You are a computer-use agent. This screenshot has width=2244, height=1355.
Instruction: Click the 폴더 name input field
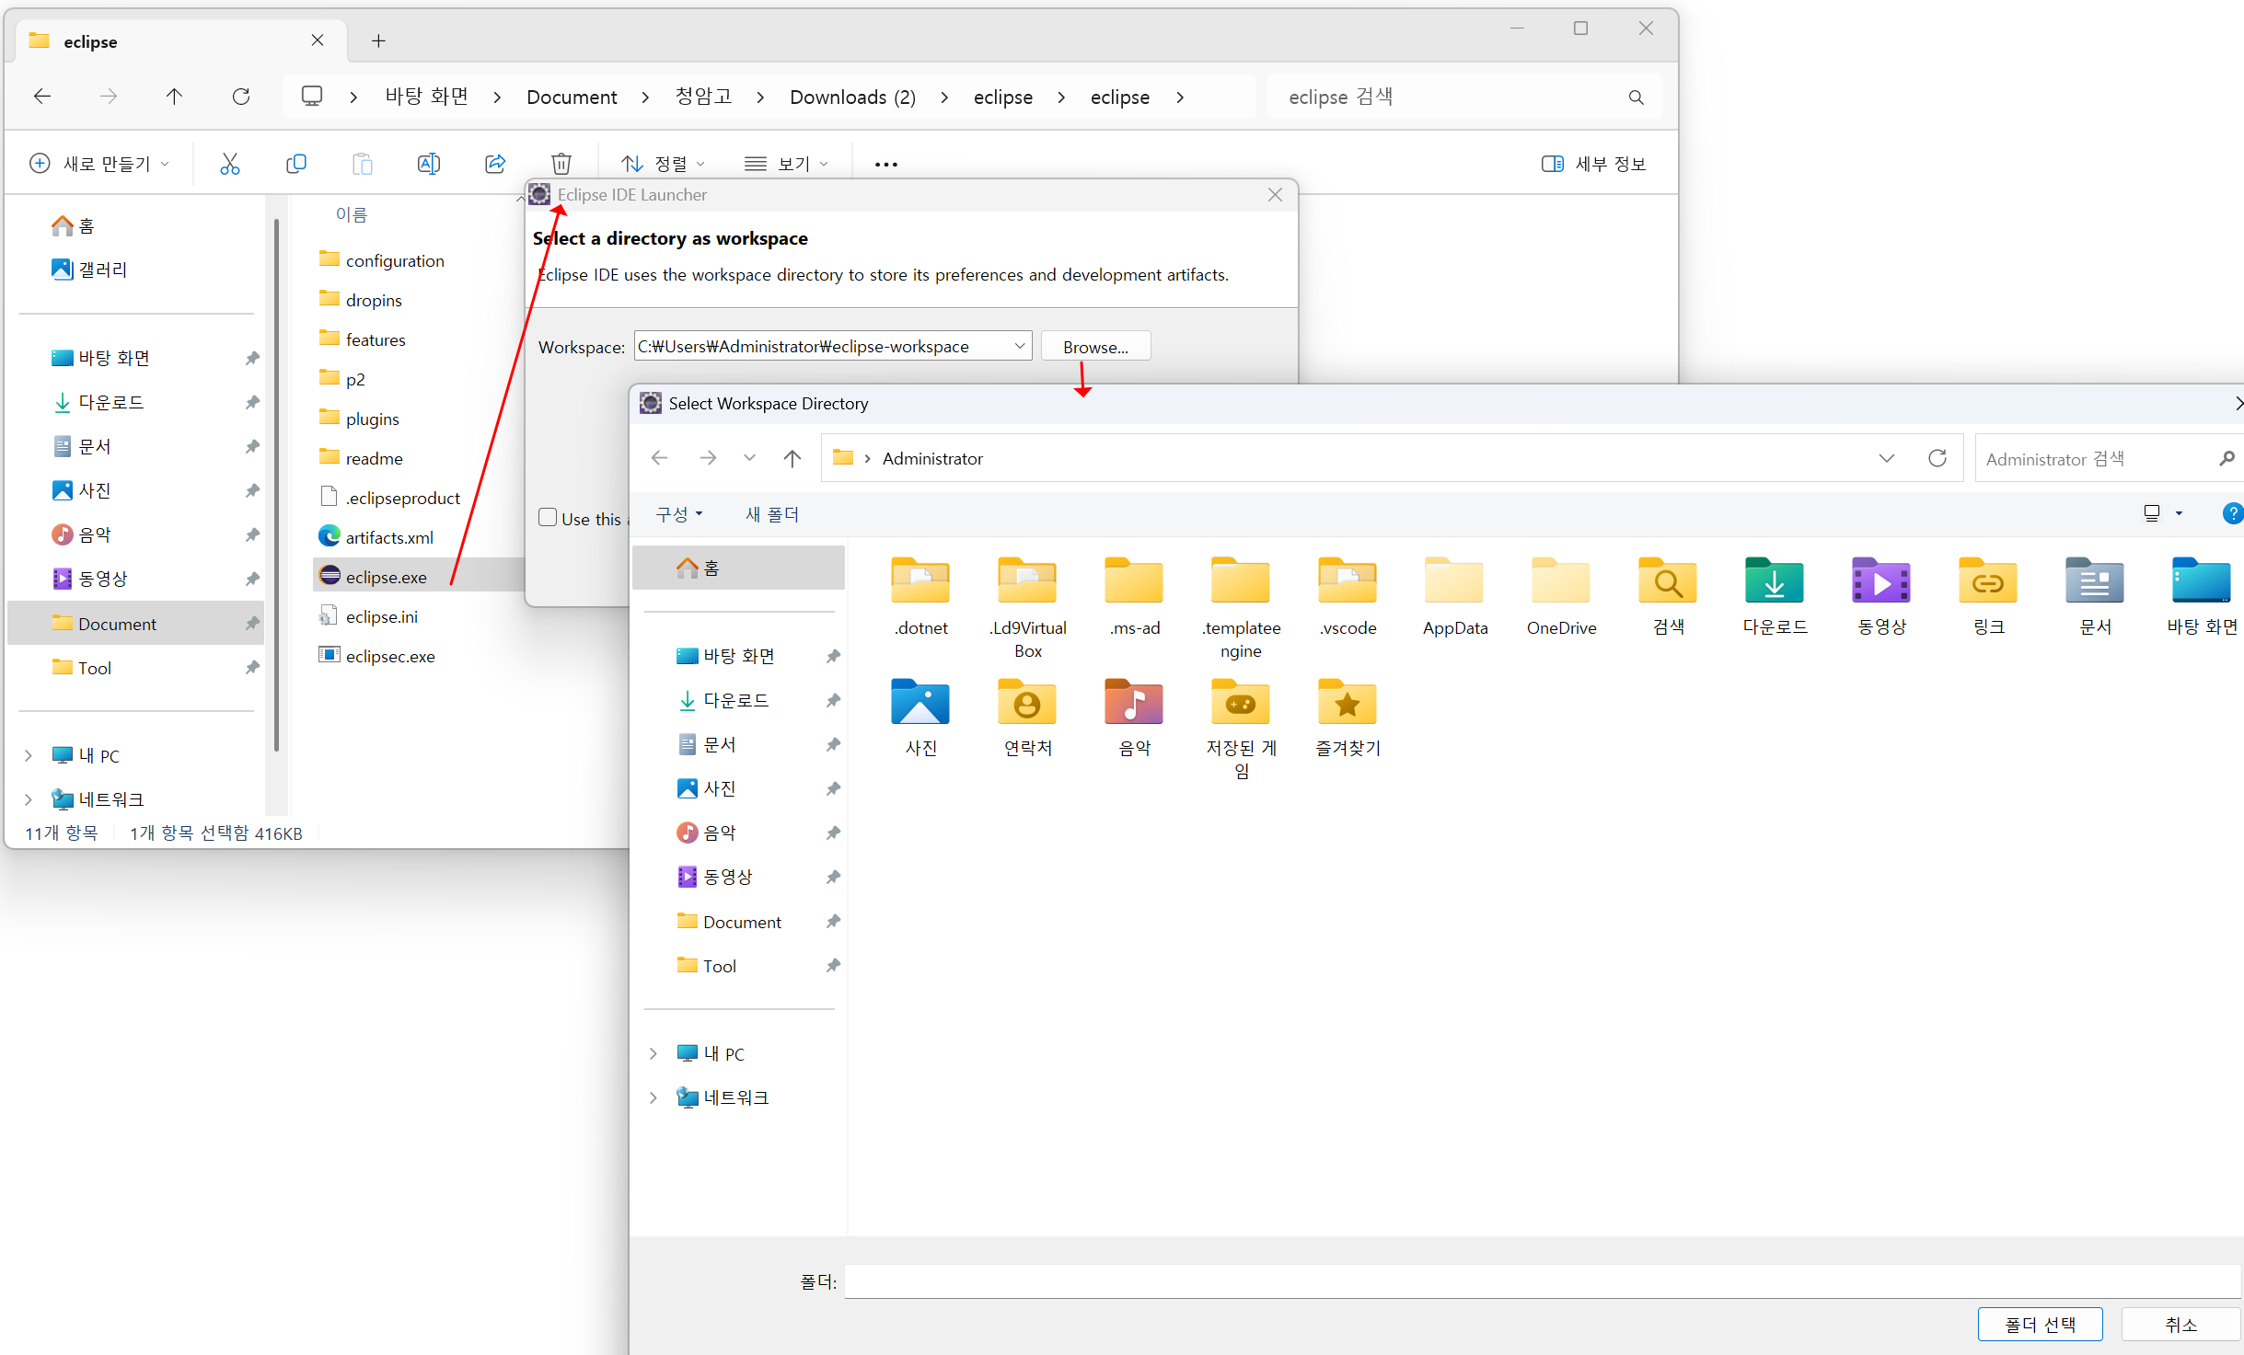[1542, 1281]
